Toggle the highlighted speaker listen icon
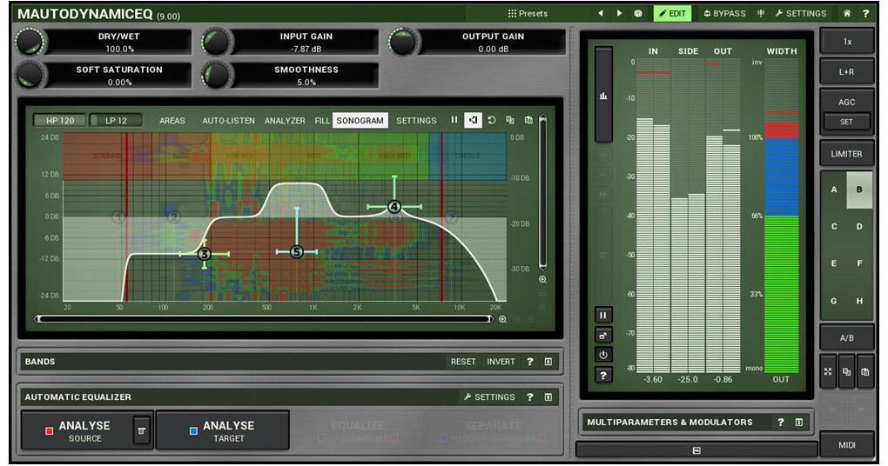 click(473, 120)
